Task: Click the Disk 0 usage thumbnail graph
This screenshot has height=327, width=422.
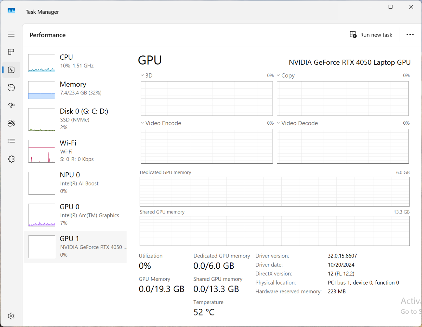Action: point(42,119)
